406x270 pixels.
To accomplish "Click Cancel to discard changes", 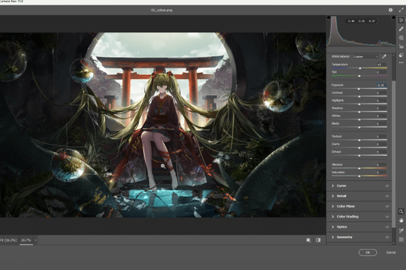I will 391,253.
